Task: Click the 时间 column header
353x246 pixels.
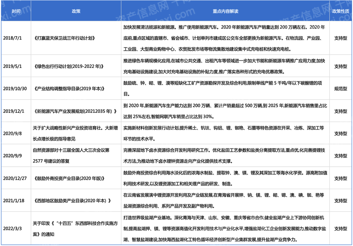Action: point(16,10)
